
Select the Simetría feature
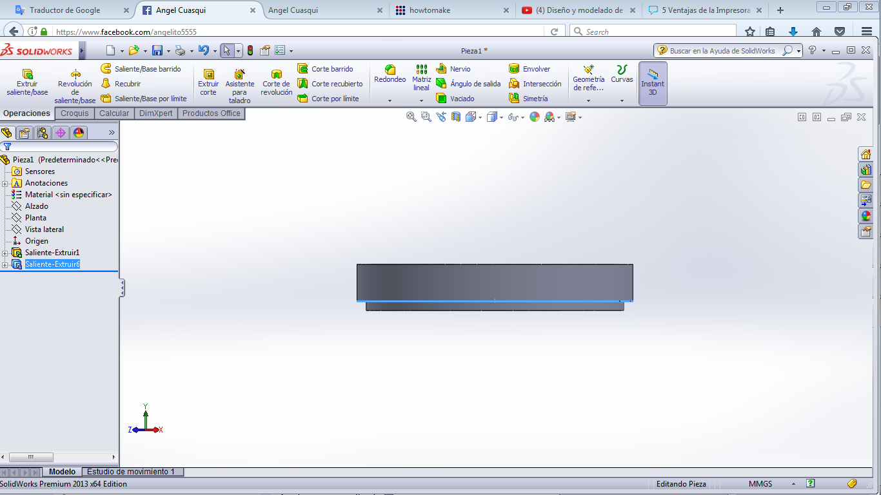[528, 99]
